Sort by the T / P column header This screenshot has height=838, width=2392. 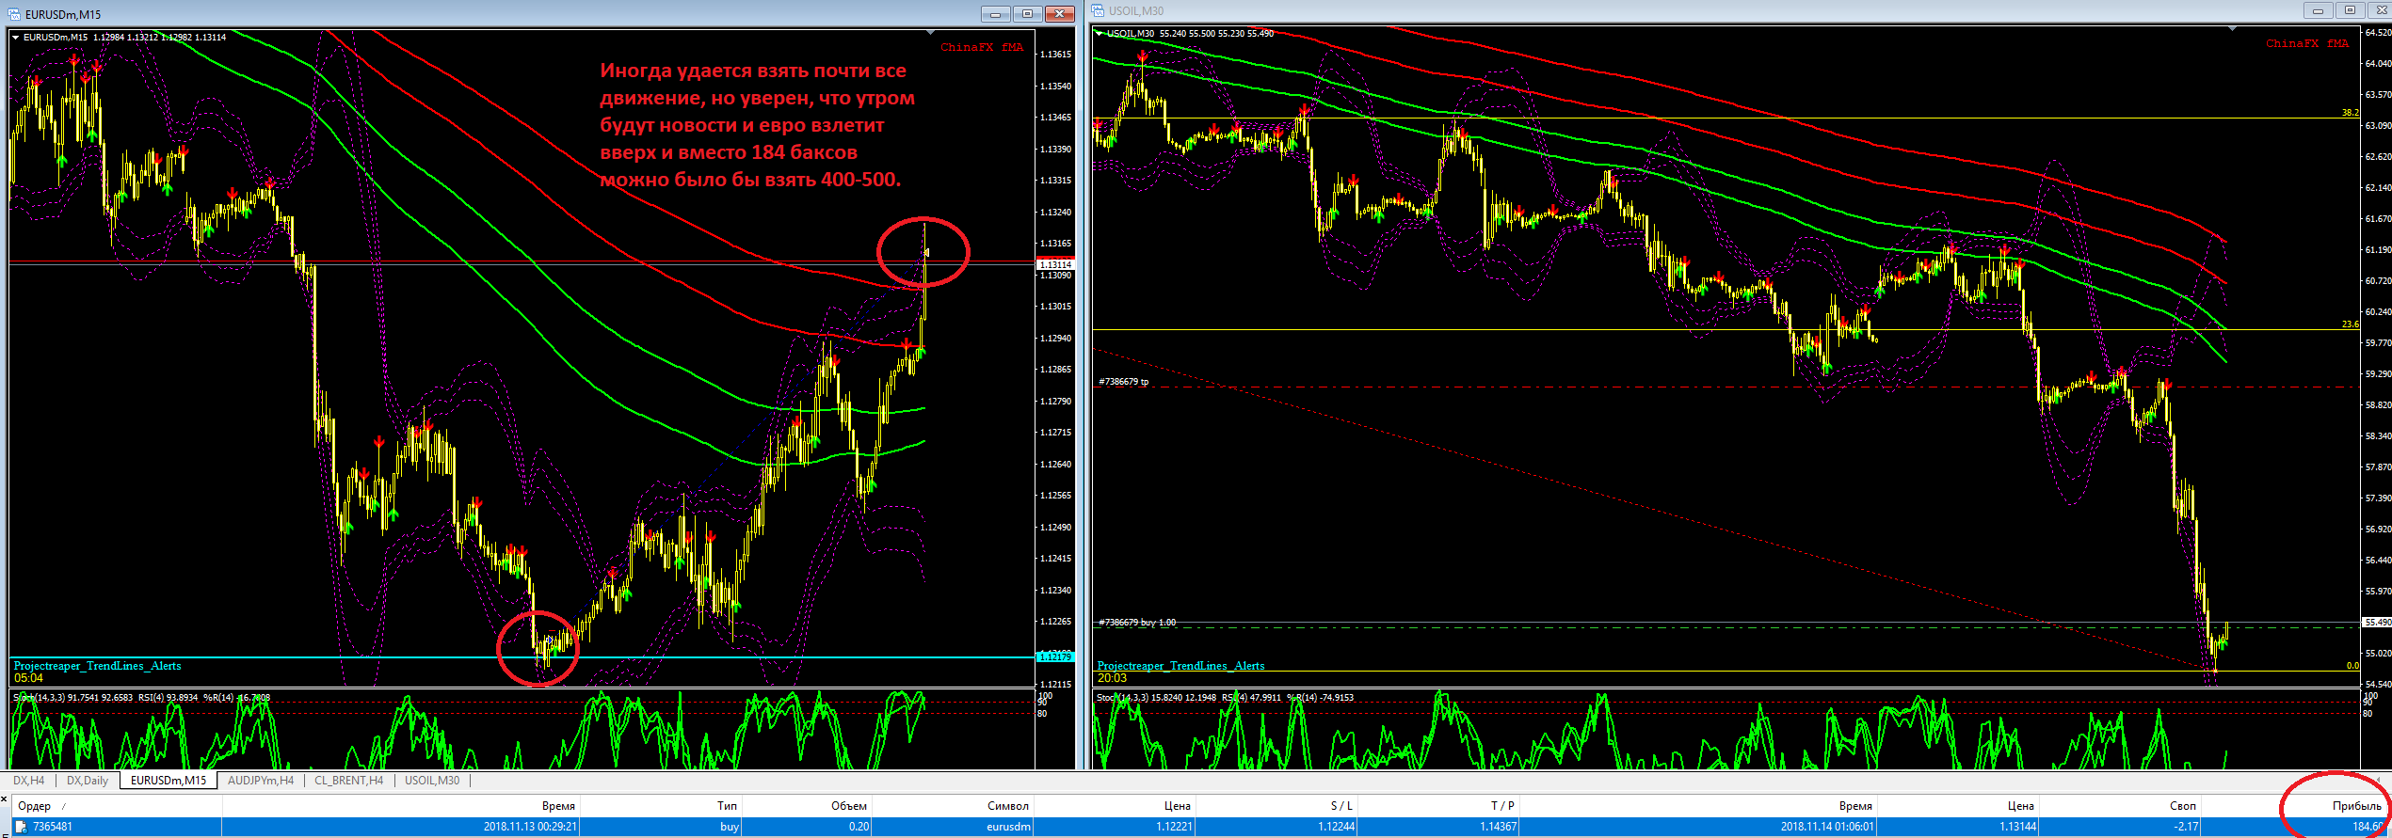pos(1439,806)
